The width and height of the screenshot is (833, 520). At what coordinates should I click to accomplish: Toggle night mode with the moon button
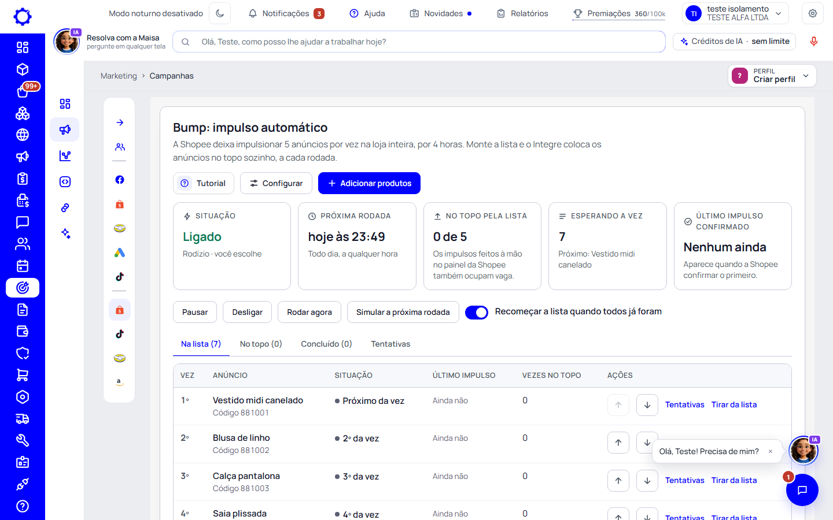220,13
